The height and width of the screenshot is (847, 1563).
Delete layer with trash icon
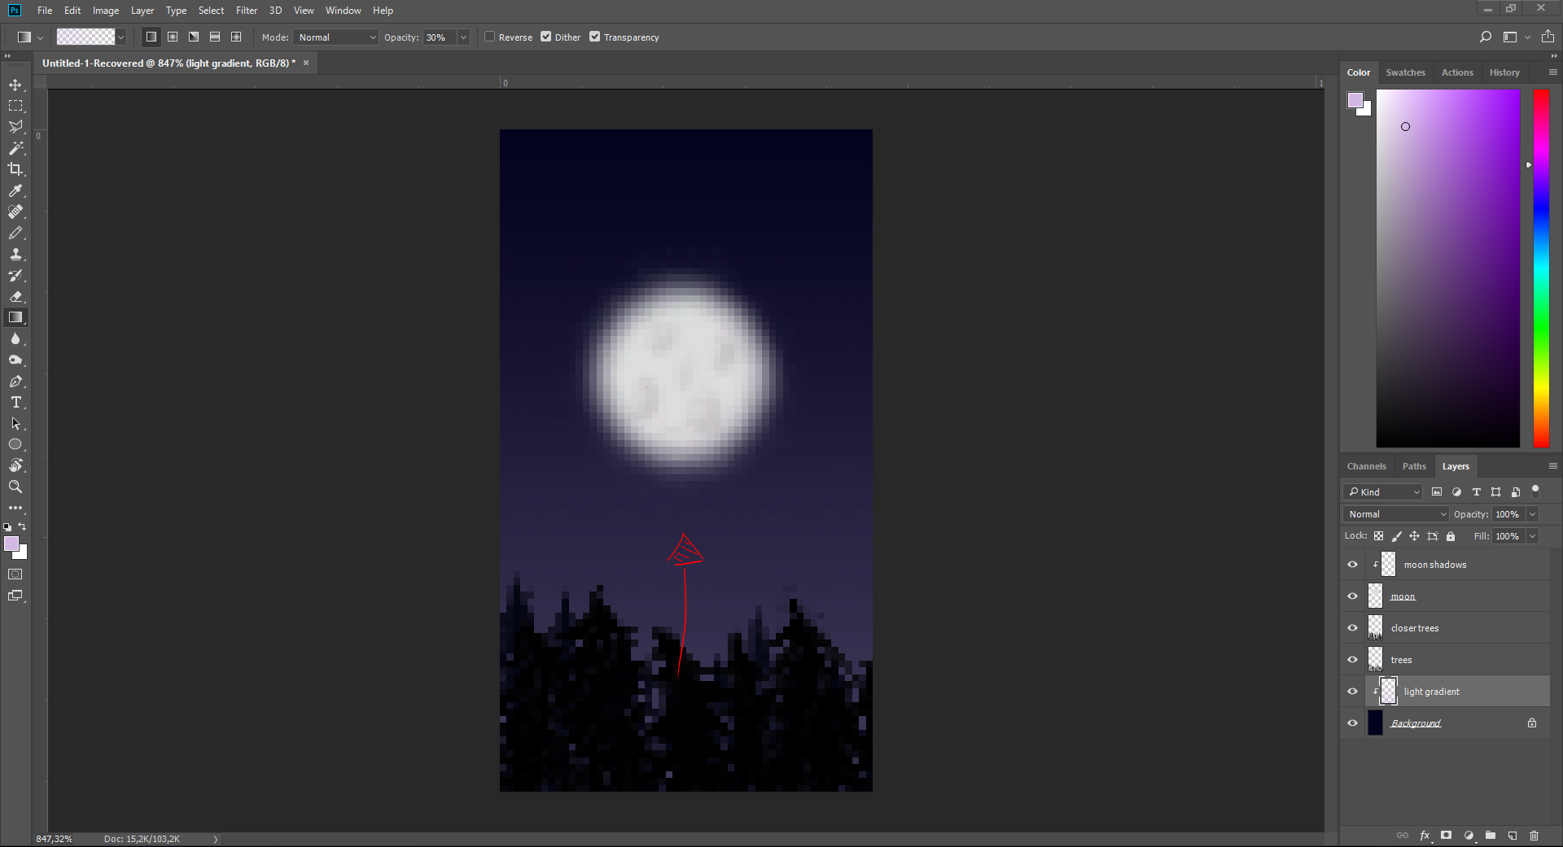(x=1535, y=836)
